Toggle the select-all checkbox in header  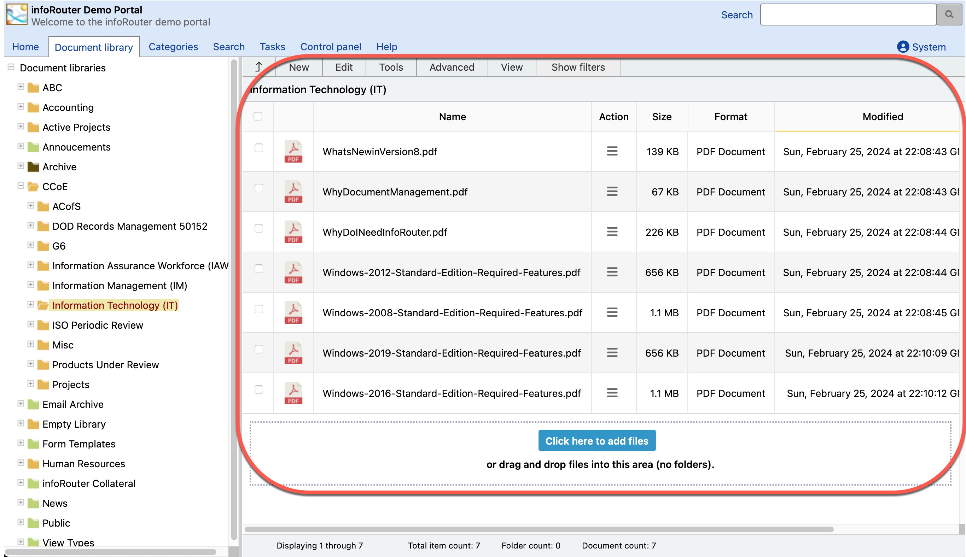click(258, 116)
